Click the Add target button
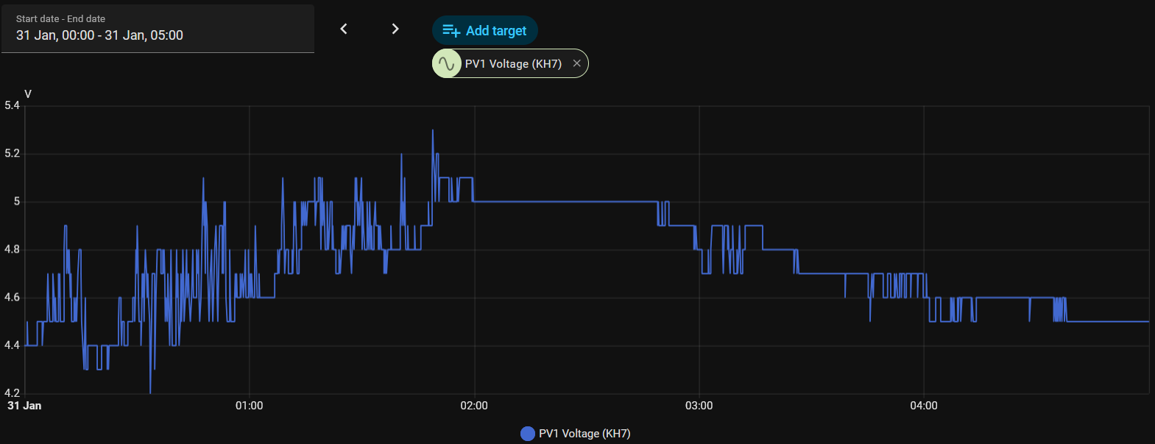 click(485, 31)
